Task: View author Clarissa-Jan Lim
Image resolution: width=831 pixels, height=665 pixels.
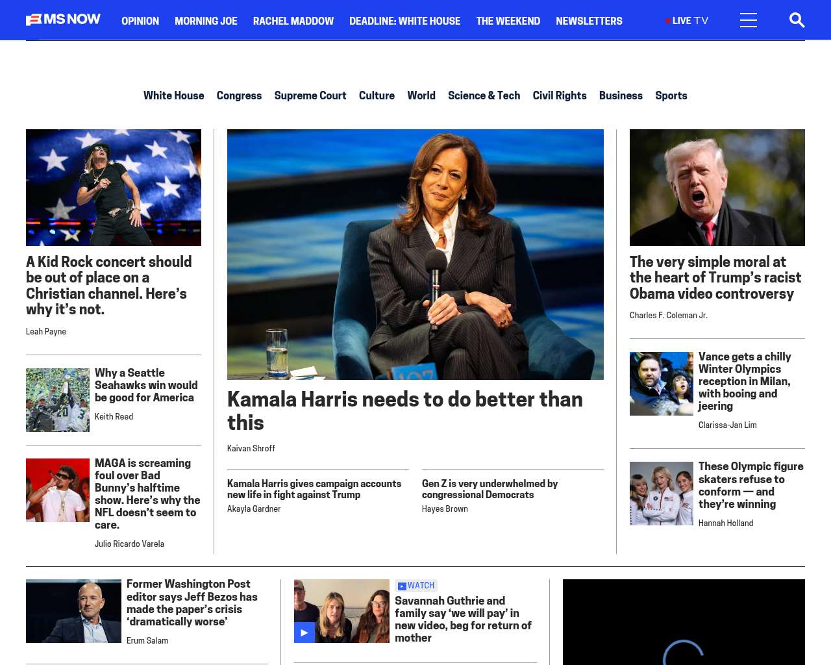Action: [x=727, y=425]
